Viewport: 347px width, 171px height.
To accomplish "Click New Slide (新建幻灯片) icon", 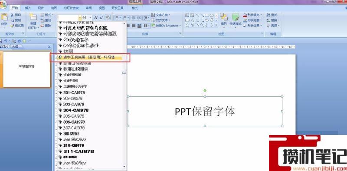I will click(x=33, y=17).
